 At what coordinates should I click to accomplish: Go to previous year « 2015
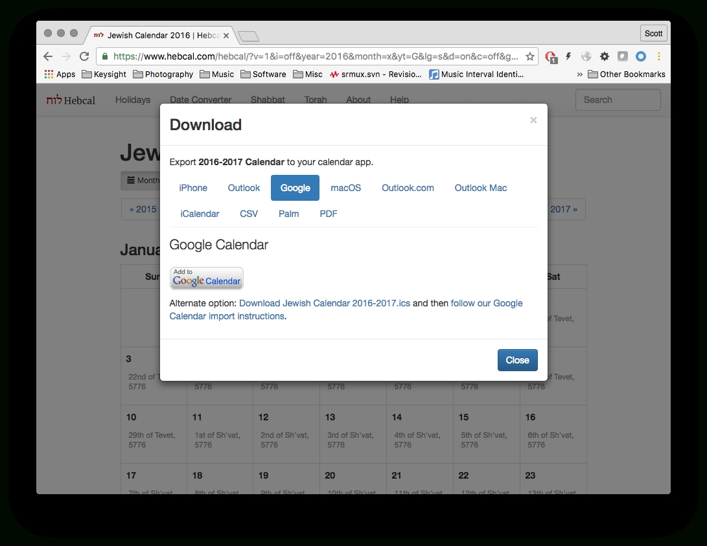tap(143, 209)
